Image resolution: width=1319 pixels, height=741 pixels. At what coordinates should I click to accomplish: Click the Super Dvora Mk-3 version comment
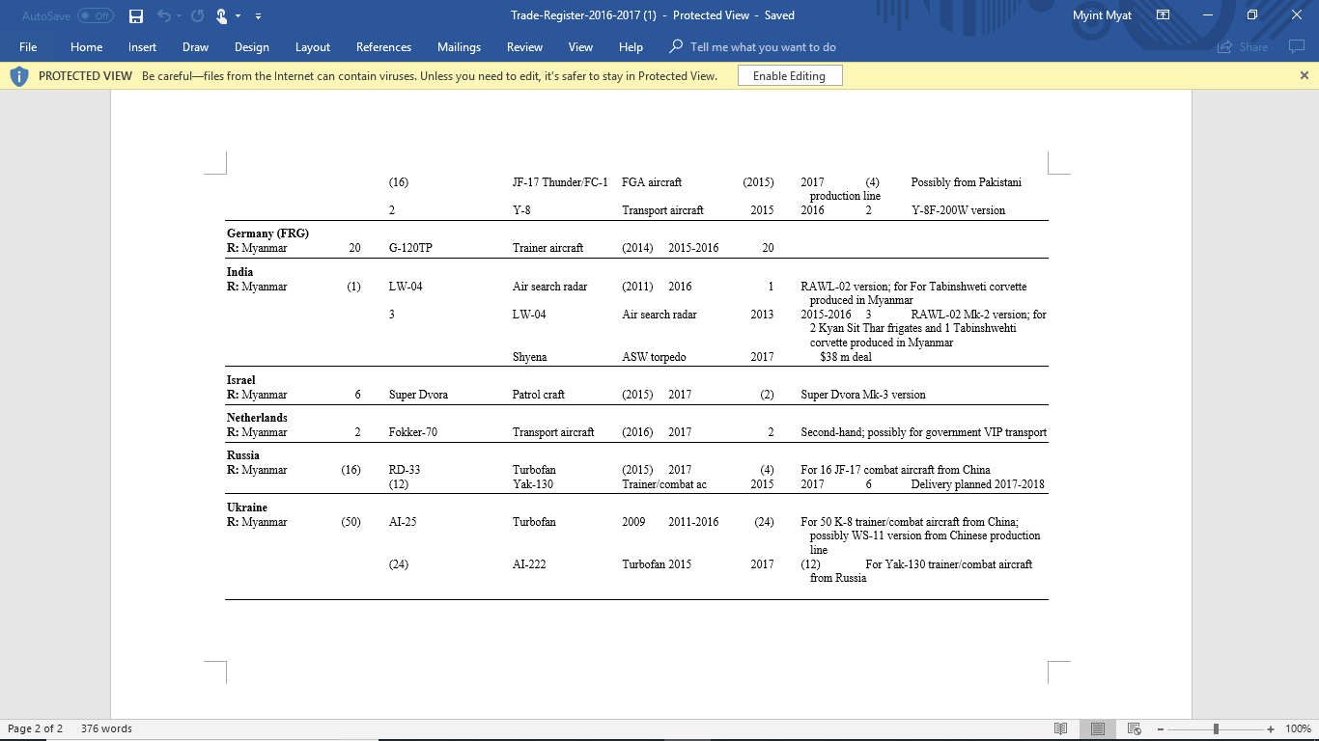(863, 395)
